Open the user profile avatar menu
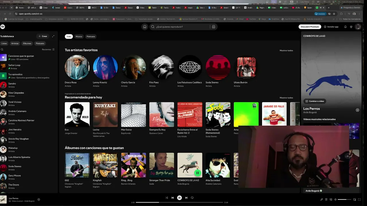Image resolution: width=367 pixels, height=206 pixels. tap(358, 27)
